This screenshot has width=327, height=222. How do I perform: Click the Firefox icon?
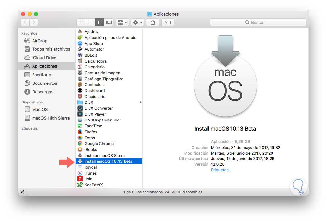80,132
